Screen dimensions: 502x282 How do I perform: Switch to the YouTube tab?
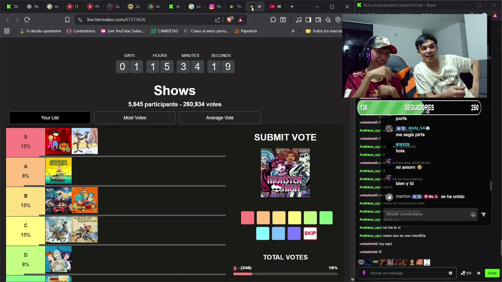click(272, 7)
